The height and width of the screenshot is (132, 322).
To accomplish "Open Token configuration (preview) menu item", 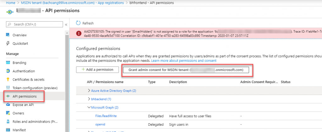I will pos(35,88).
